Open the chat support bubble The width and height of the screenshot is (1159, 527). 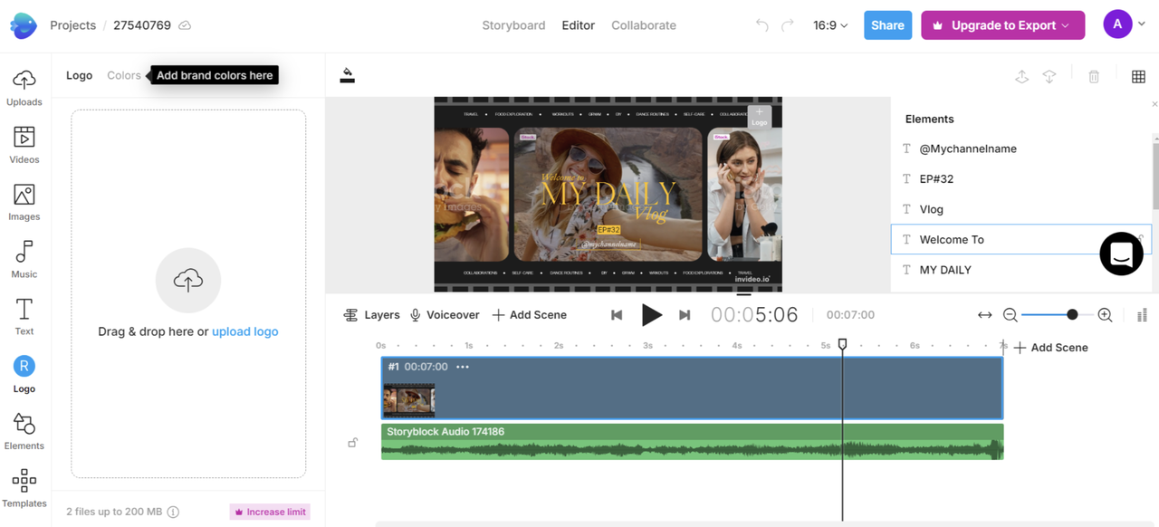[1121, 254]
